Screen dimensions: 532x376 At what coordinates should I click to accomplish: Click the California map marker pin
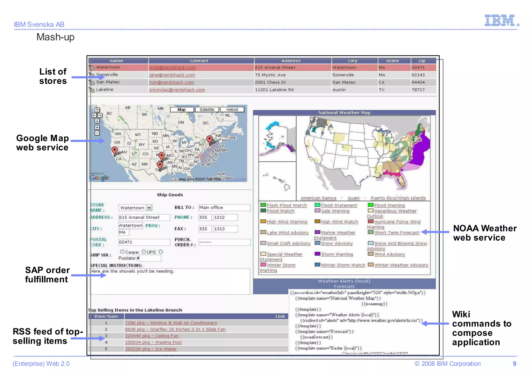click(x=114, y=150)
